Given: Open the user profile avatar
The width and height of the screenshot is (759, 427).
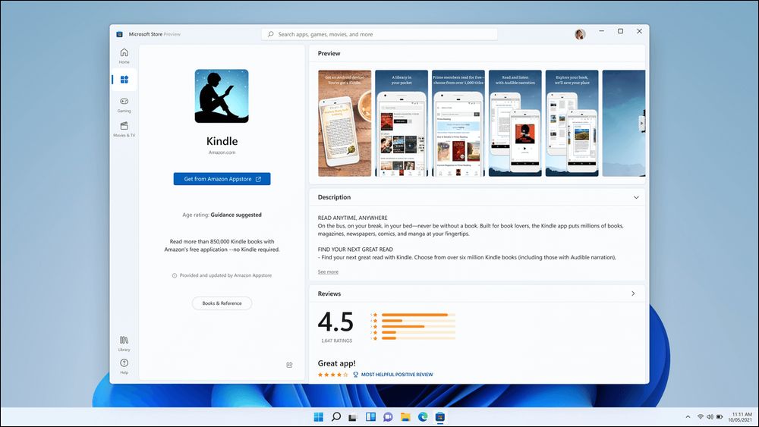Looking at the screenshot, I should (580, 34).
